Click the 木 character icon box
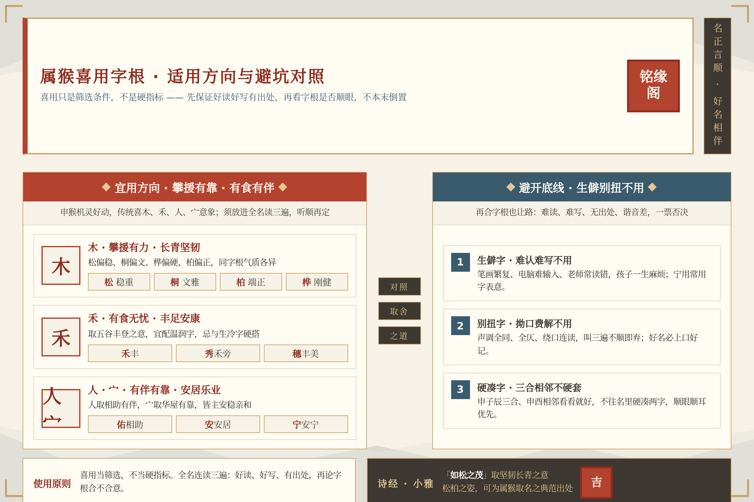This screenshot has height=502, width=754. [x=61, y=265]
